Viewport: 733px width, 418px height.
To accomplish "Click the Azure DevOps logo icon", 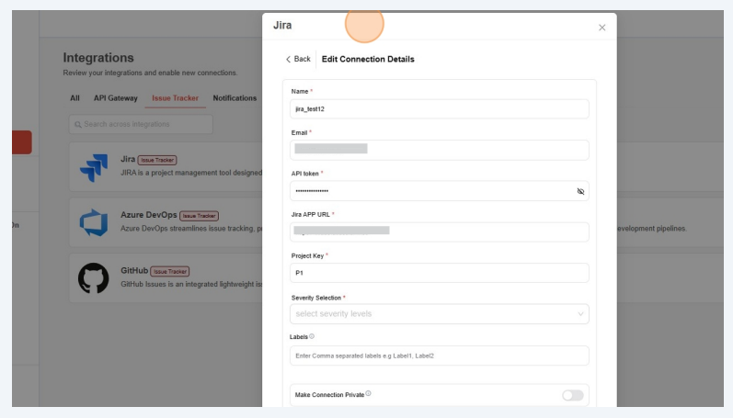I will (94, 222).
